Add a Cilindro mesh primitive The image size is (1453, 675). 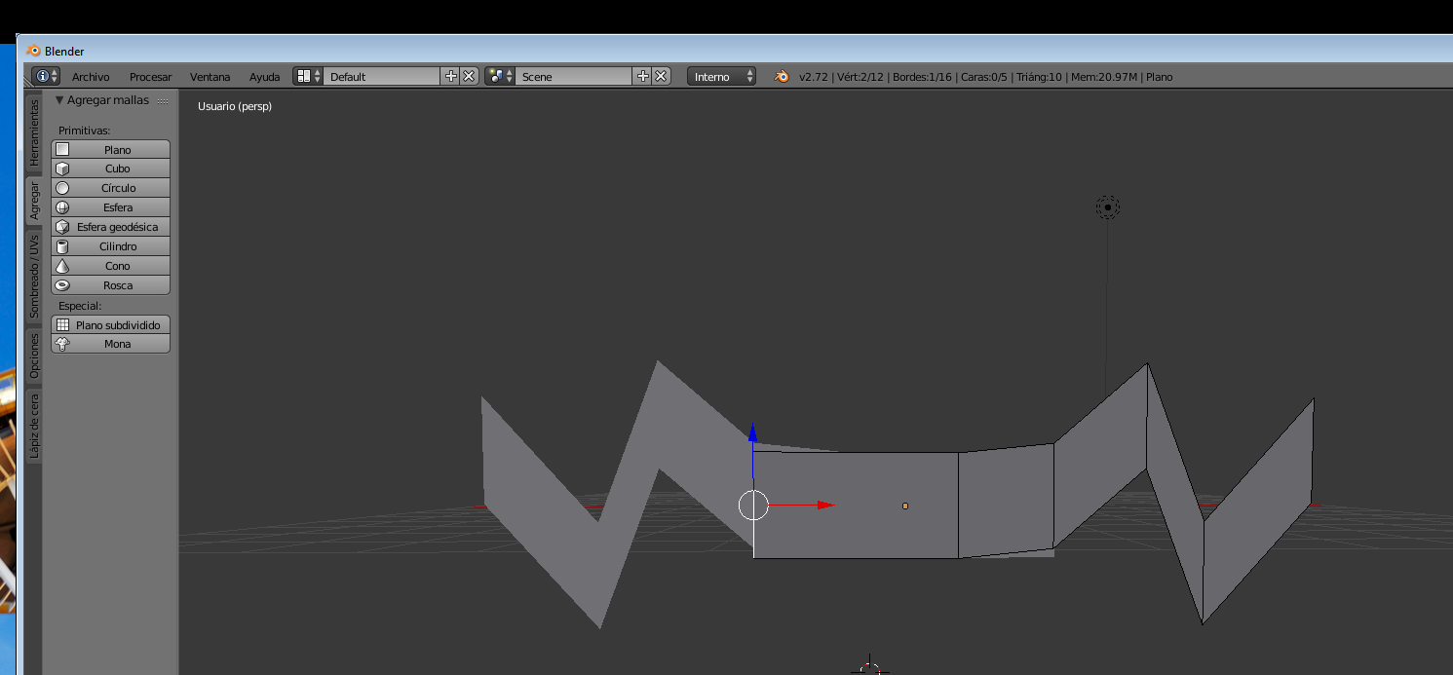[x=110, y=246]
